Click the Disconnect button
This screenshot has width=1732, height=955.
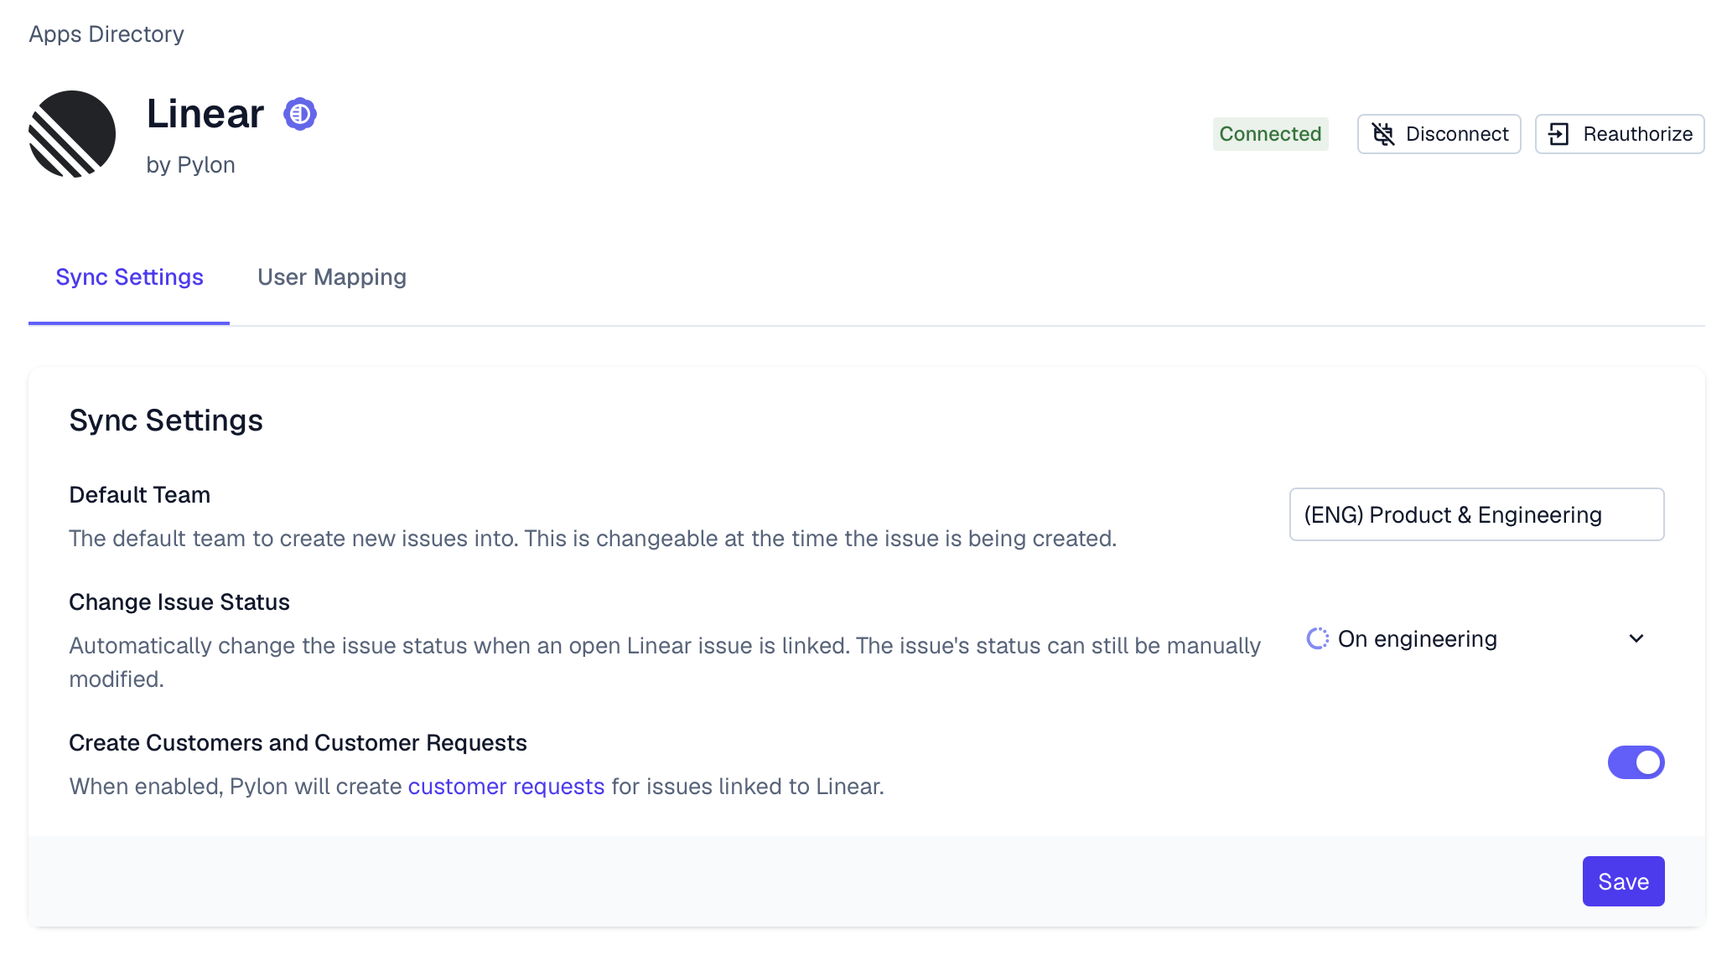tap(1439, 134)
